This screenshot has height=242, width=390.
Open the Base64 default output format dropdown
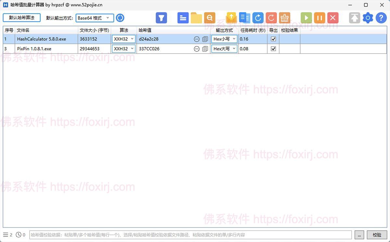tap(95, 18)
